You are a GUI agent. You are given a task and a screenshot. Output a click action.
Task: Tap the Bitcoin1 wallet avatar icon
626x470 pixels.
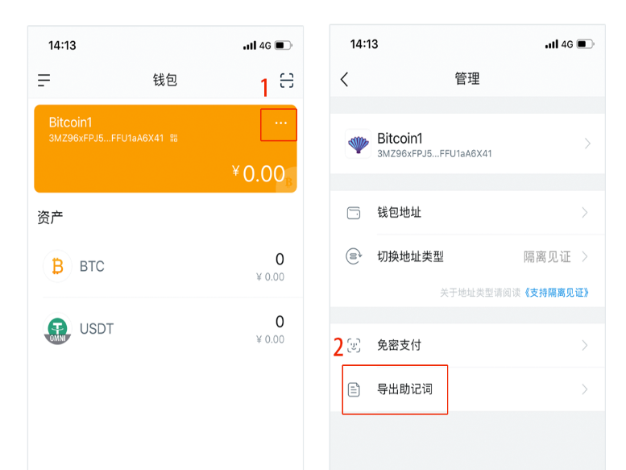[358, 143]
